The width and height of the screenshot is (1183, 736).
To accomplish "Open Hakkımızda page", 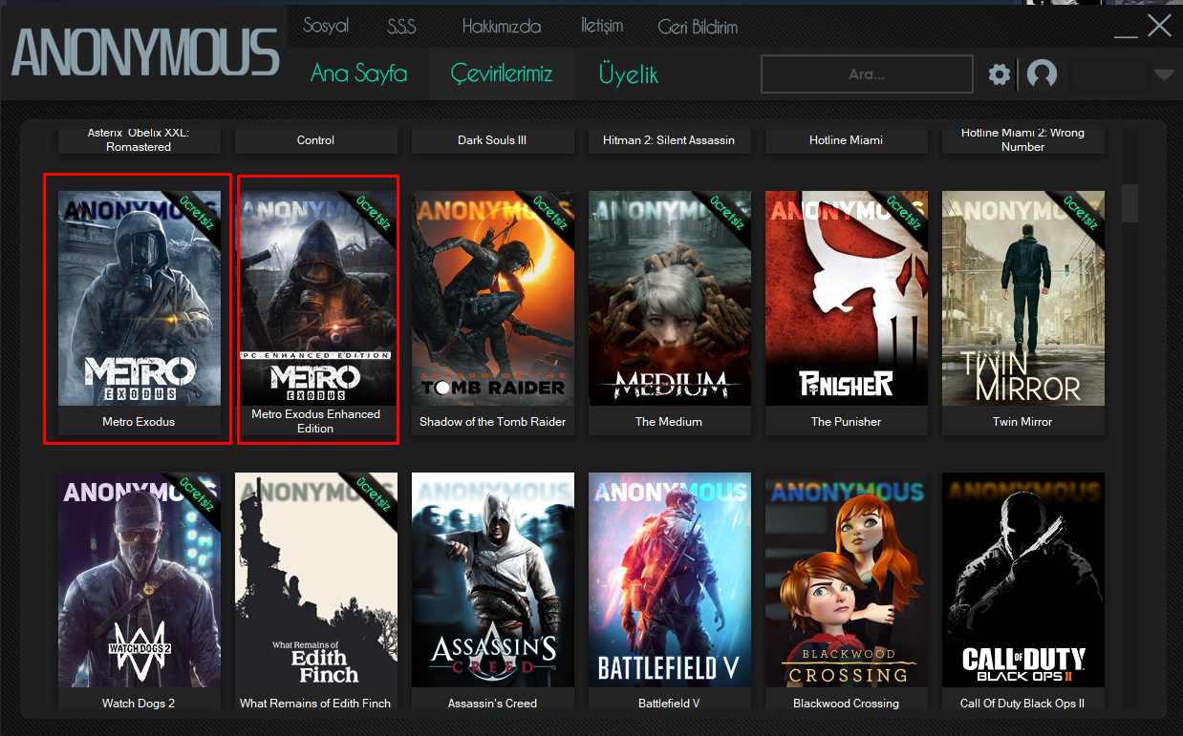I will (501, 27).
